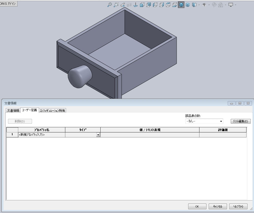Expand the eye icon dropdown arrow
The image size is (254, 213).
209,5
